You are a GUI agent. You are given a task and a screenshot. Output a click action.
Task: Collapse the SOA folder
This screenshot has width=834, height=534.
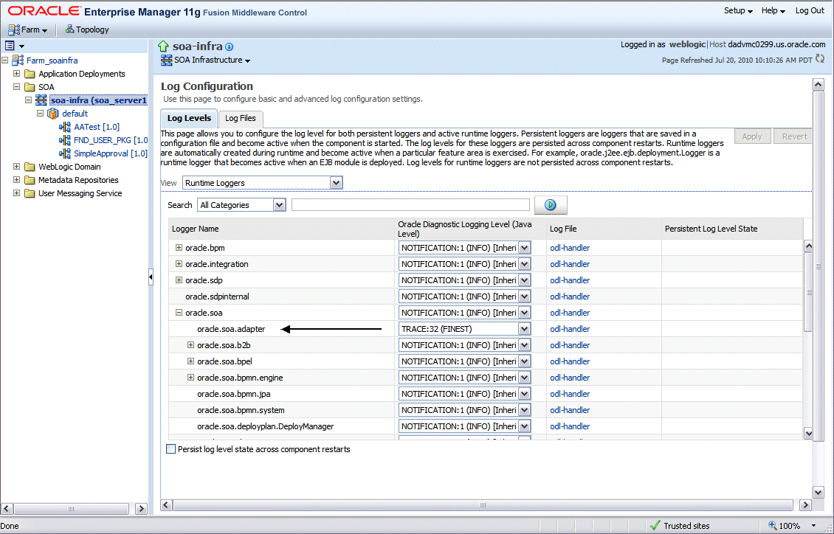[16, 86]
